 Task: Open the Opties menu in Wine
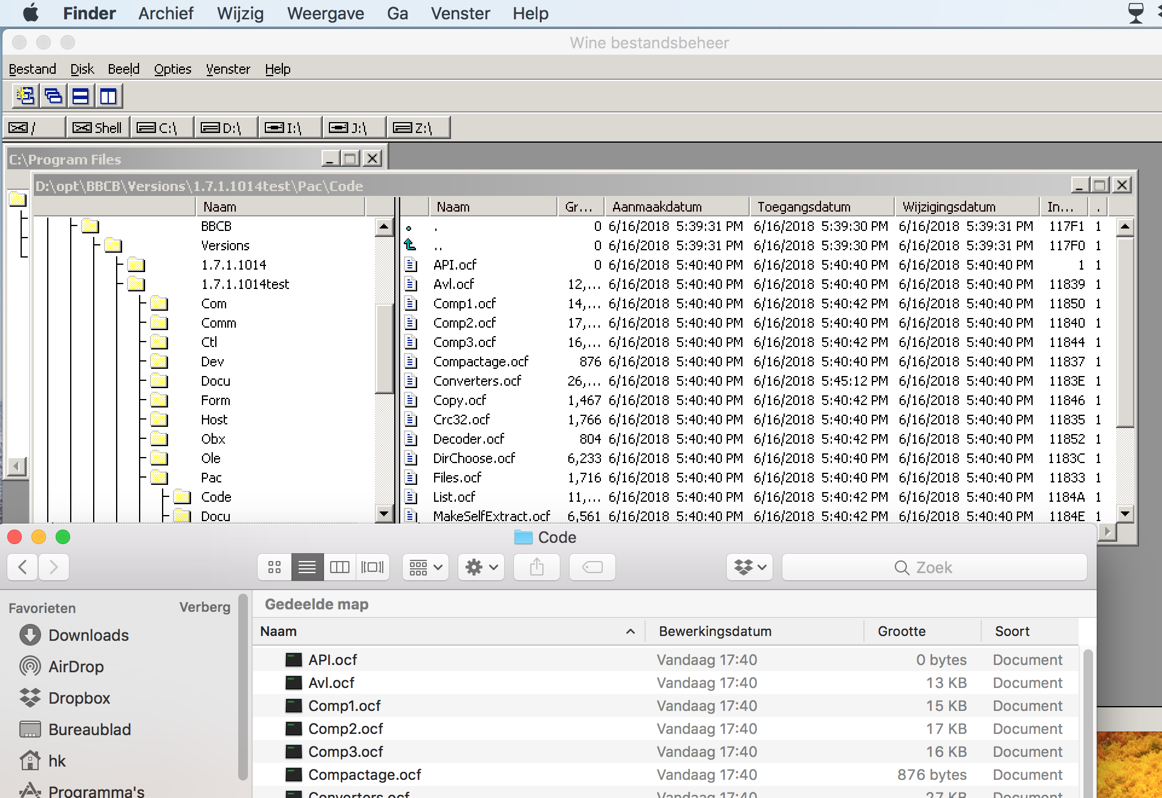tap(172, 69)
